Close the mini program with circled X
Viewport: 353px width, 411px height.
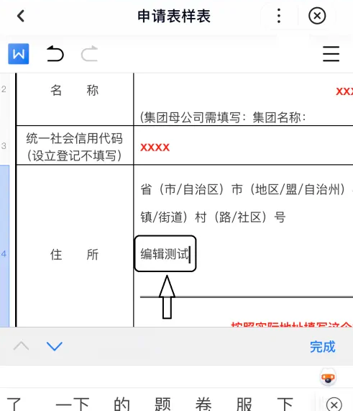317,16
